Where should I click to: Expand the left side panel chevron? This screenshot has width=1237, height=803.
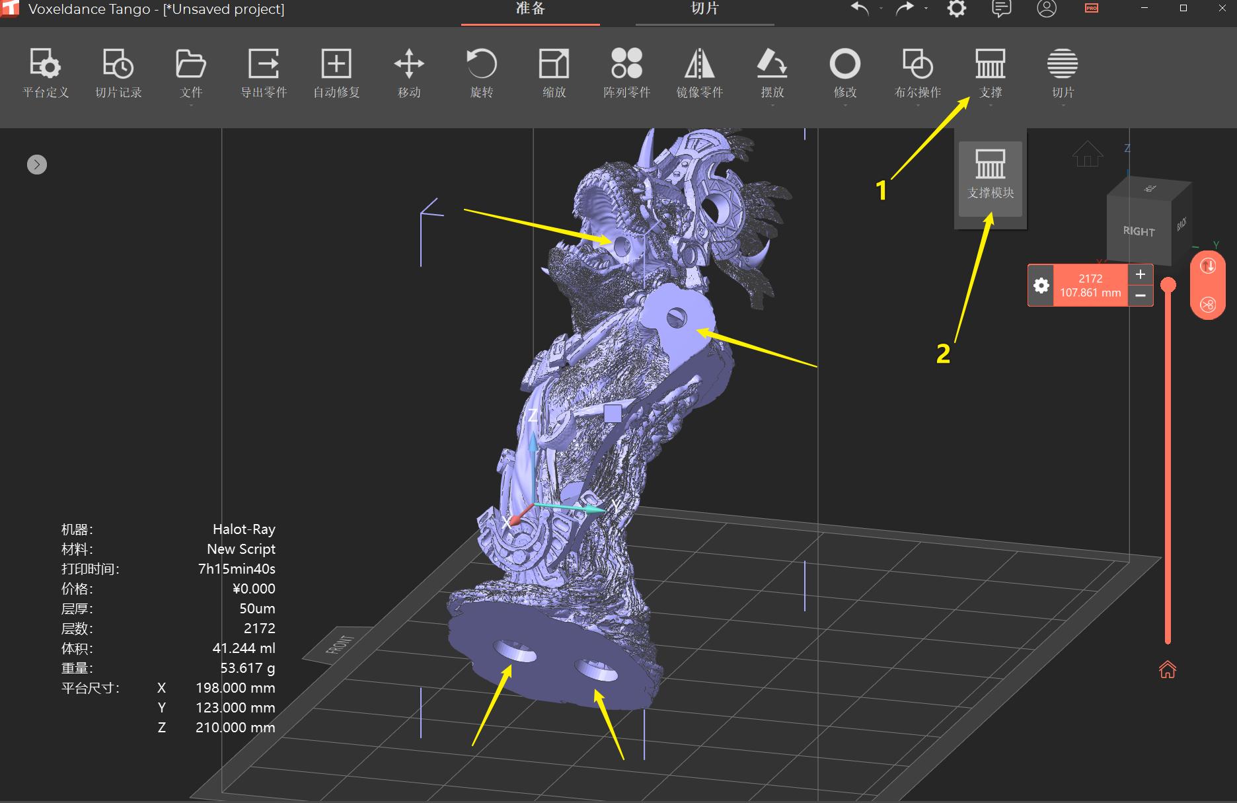click(37, 164)
